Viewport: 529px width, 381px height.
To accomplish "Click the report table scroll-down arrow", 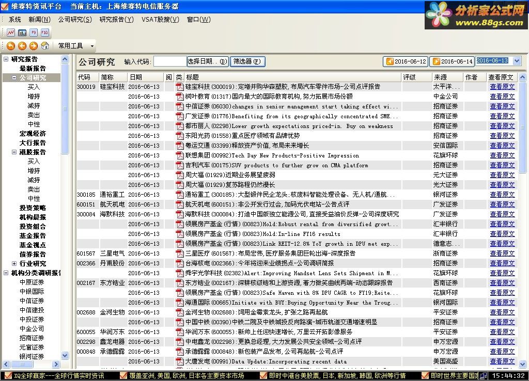I will 523,364.
